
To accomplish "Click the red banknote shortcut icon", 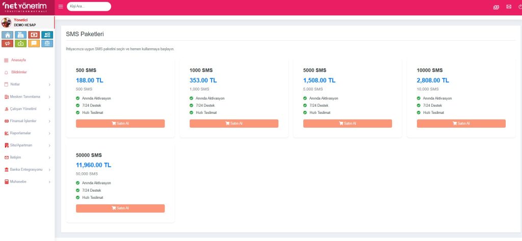I will click(34, 35).
